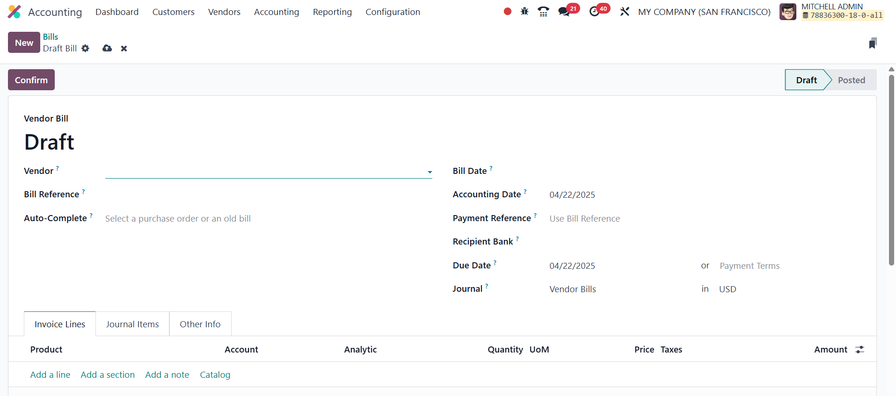Open the activities clock icon

pyautogui.click(x=594, y=12)
